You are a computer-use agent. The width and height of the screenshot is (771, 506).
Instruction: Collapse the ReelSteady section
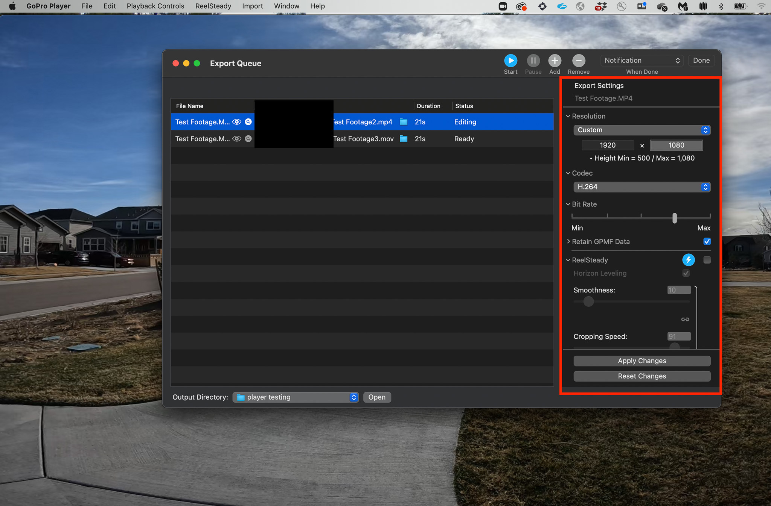click(x=568, y=260)
